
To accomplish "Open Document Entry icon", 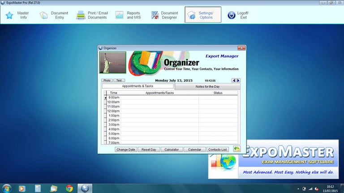I will click(x=43, y=15).
